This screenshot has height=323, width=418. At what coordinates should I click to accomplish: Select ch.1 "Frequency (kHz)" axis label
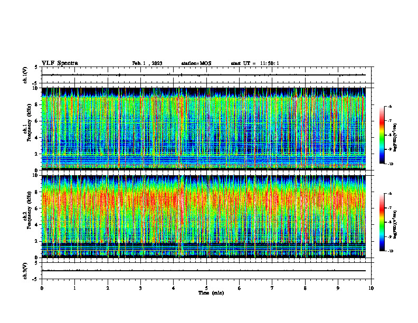point(29,122)
